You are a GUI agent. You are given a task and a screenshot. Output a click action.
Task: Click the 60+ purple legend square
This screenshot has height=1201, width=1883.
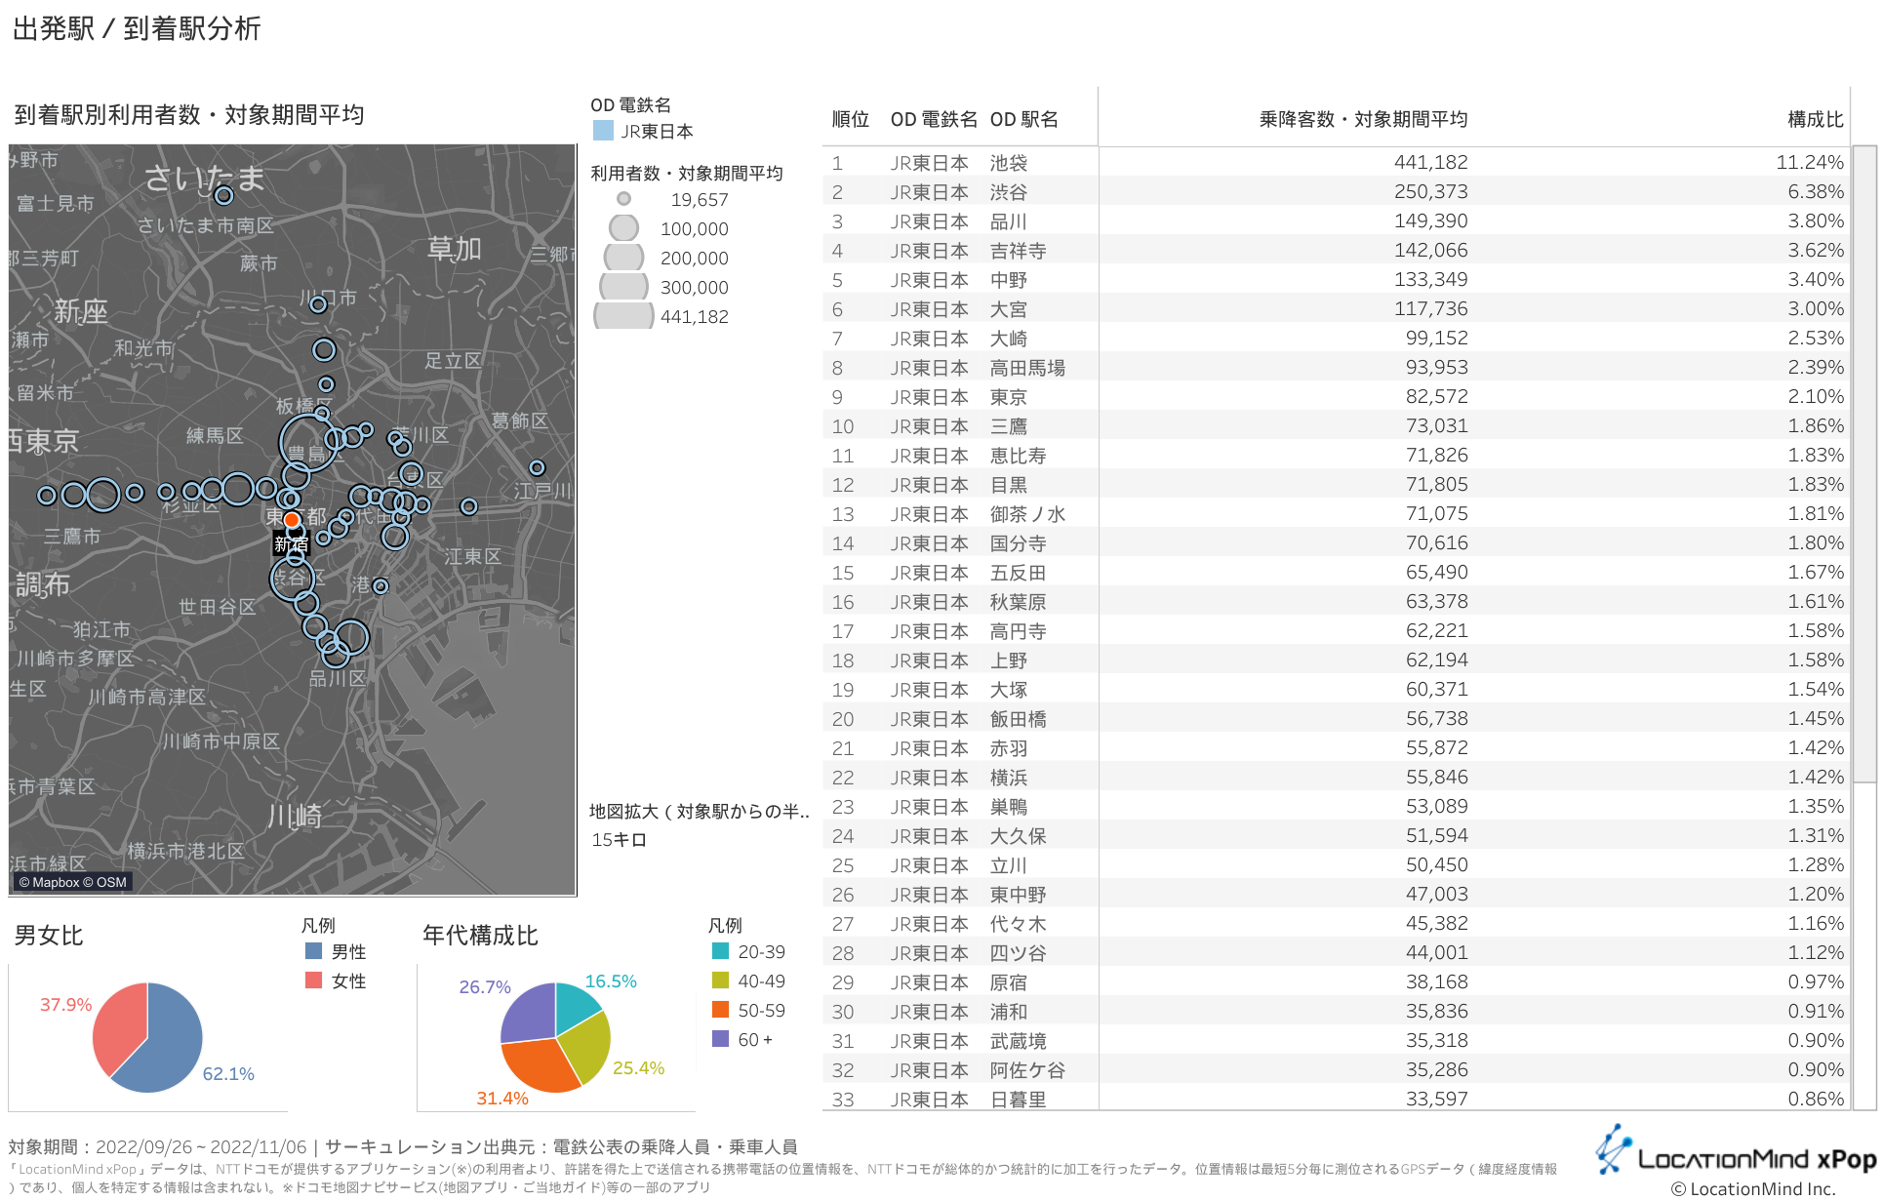point(721,1039)
